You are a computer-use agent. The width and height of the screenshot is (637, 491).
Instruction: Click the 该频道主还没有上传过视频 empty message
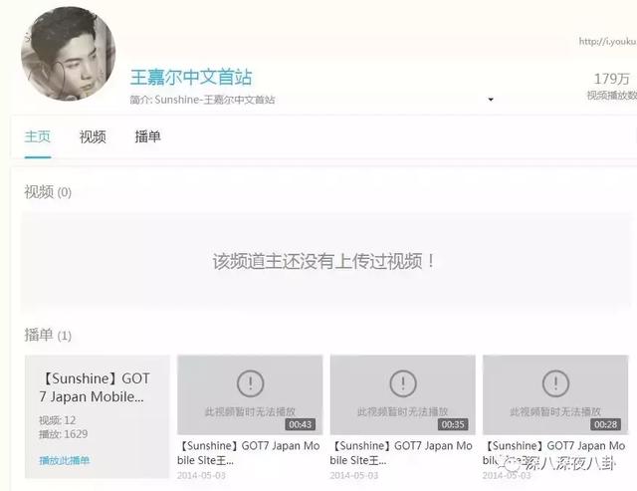[x=323, y=261]
